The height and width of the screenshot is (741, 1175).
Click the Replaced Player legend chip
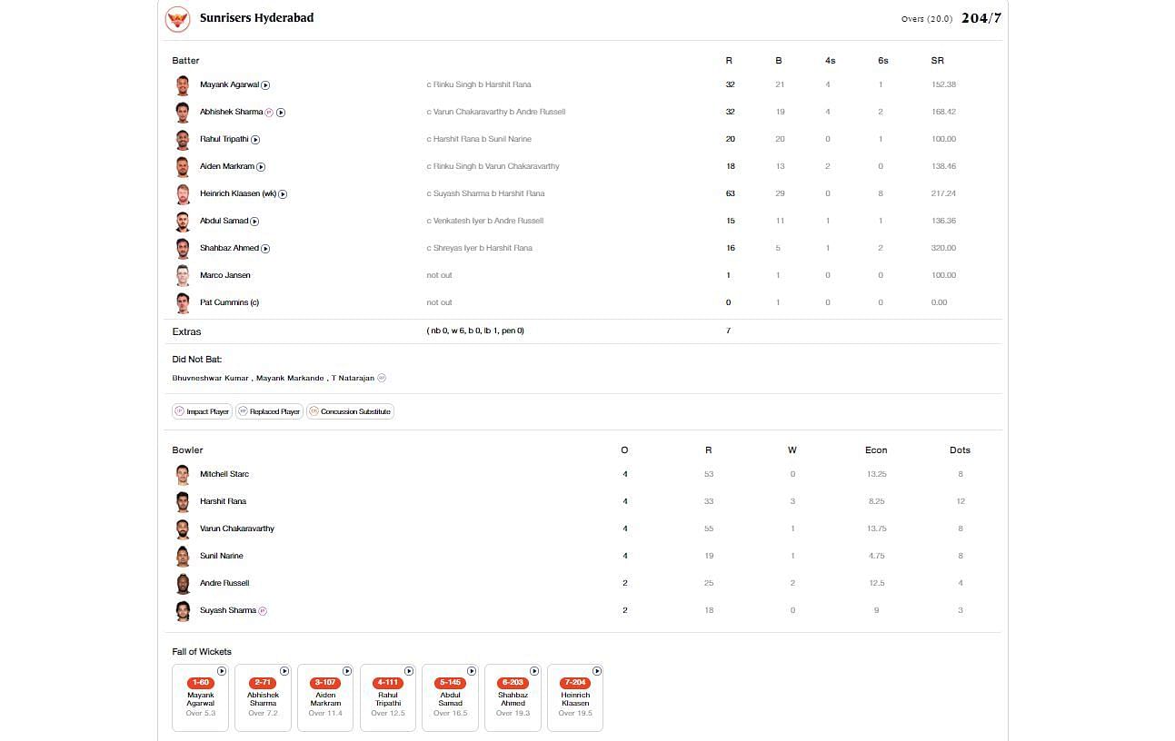point(269,411)
